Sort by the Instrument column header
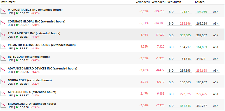Screen dimensions: 225x111 tap(8, 2)
